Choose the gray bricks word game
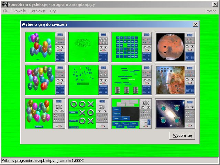The image size is (220, 165). coord(132,114)
